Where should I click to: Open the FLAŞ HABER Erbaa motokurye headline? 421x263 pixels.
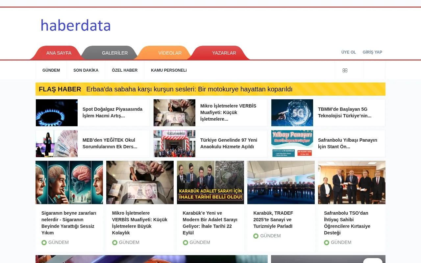(189, 89)
